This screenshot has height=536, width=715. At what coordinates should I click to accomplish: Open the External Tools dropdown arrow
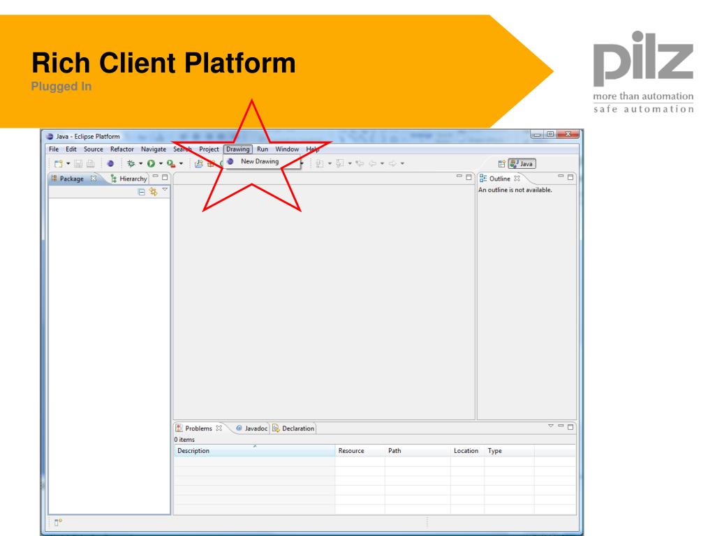tap(181, 163)
